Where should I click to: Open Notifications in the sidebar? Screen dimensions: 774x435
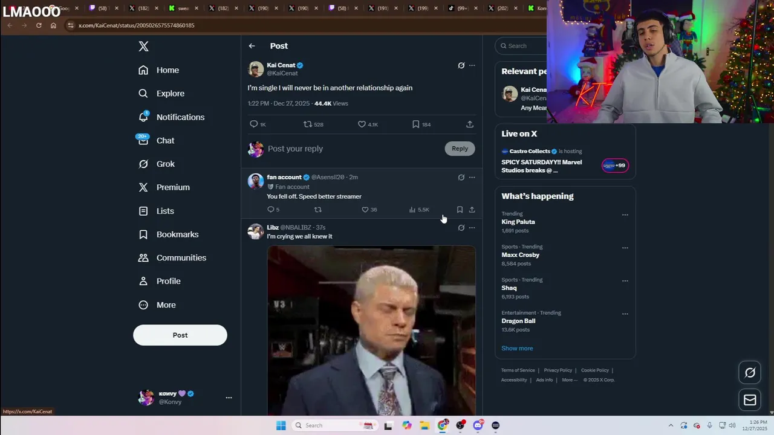point(171,117)
